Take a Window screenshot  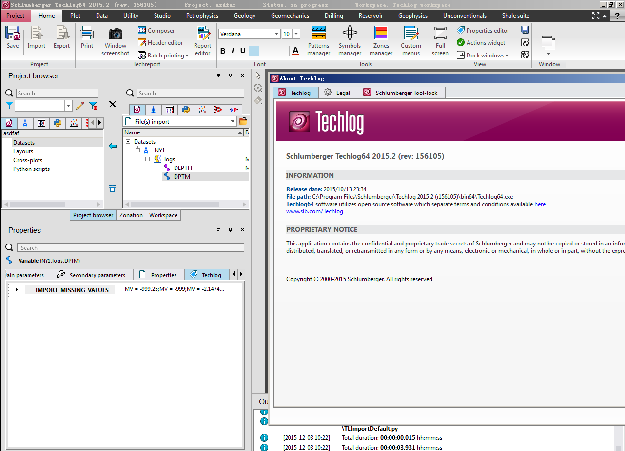click(x=116, y=41)
